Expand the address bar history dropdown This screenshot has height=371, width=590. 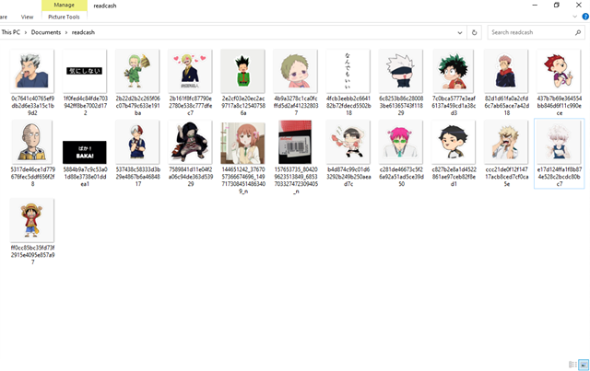coord(460,33)
